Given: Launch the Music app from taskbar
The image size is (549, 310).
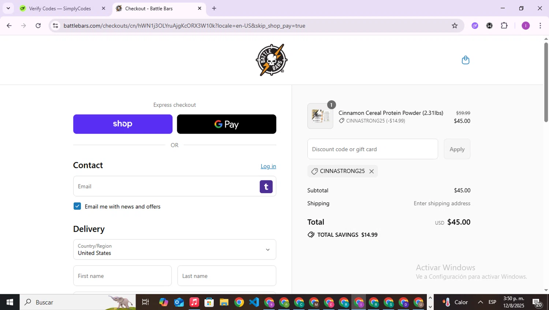Looking at the screenshot, I should click(194, 302).
